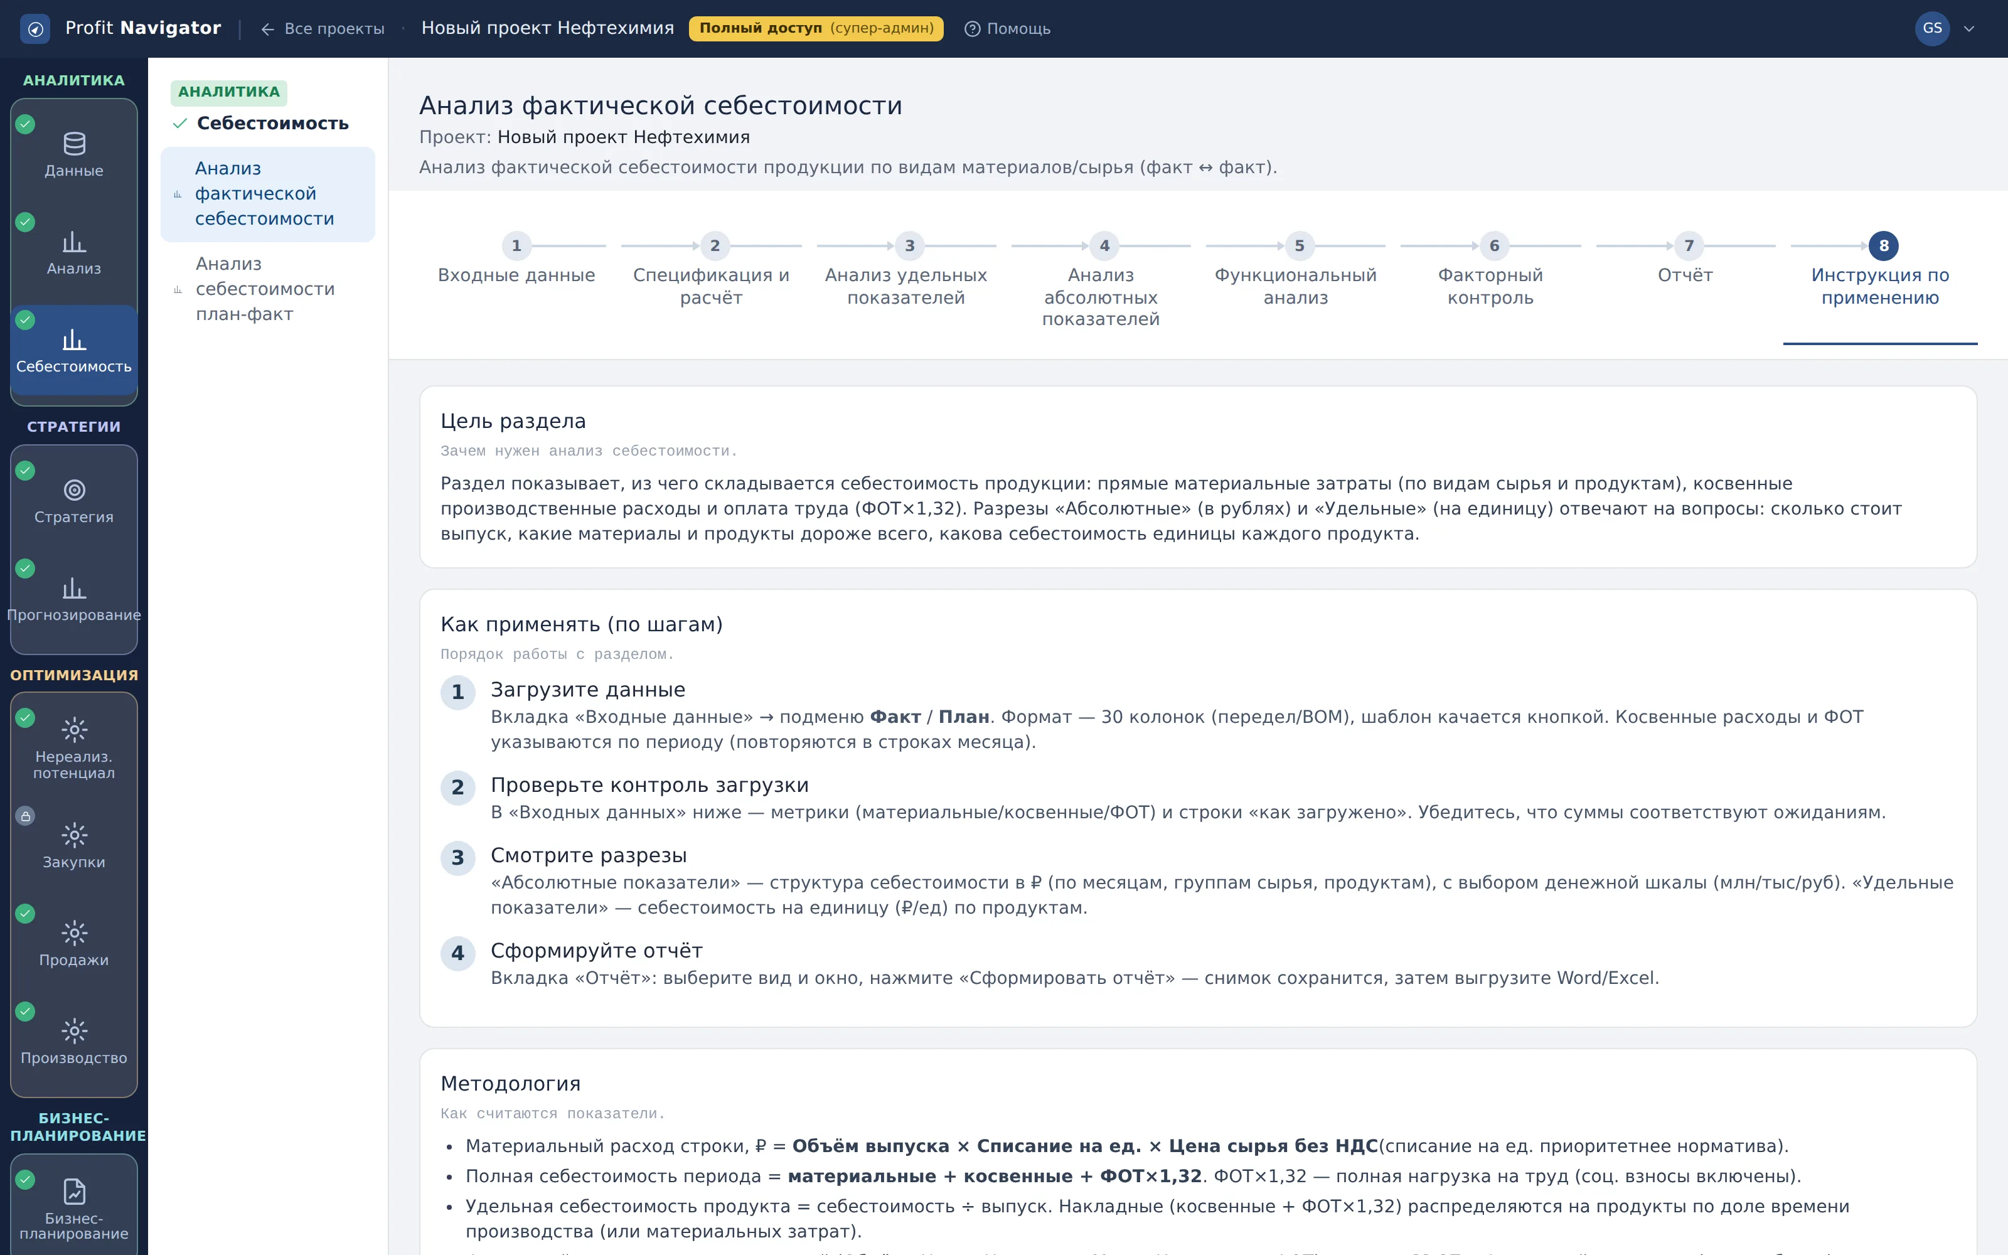
Task: Open the Помощь help link
Action: 1007,28
